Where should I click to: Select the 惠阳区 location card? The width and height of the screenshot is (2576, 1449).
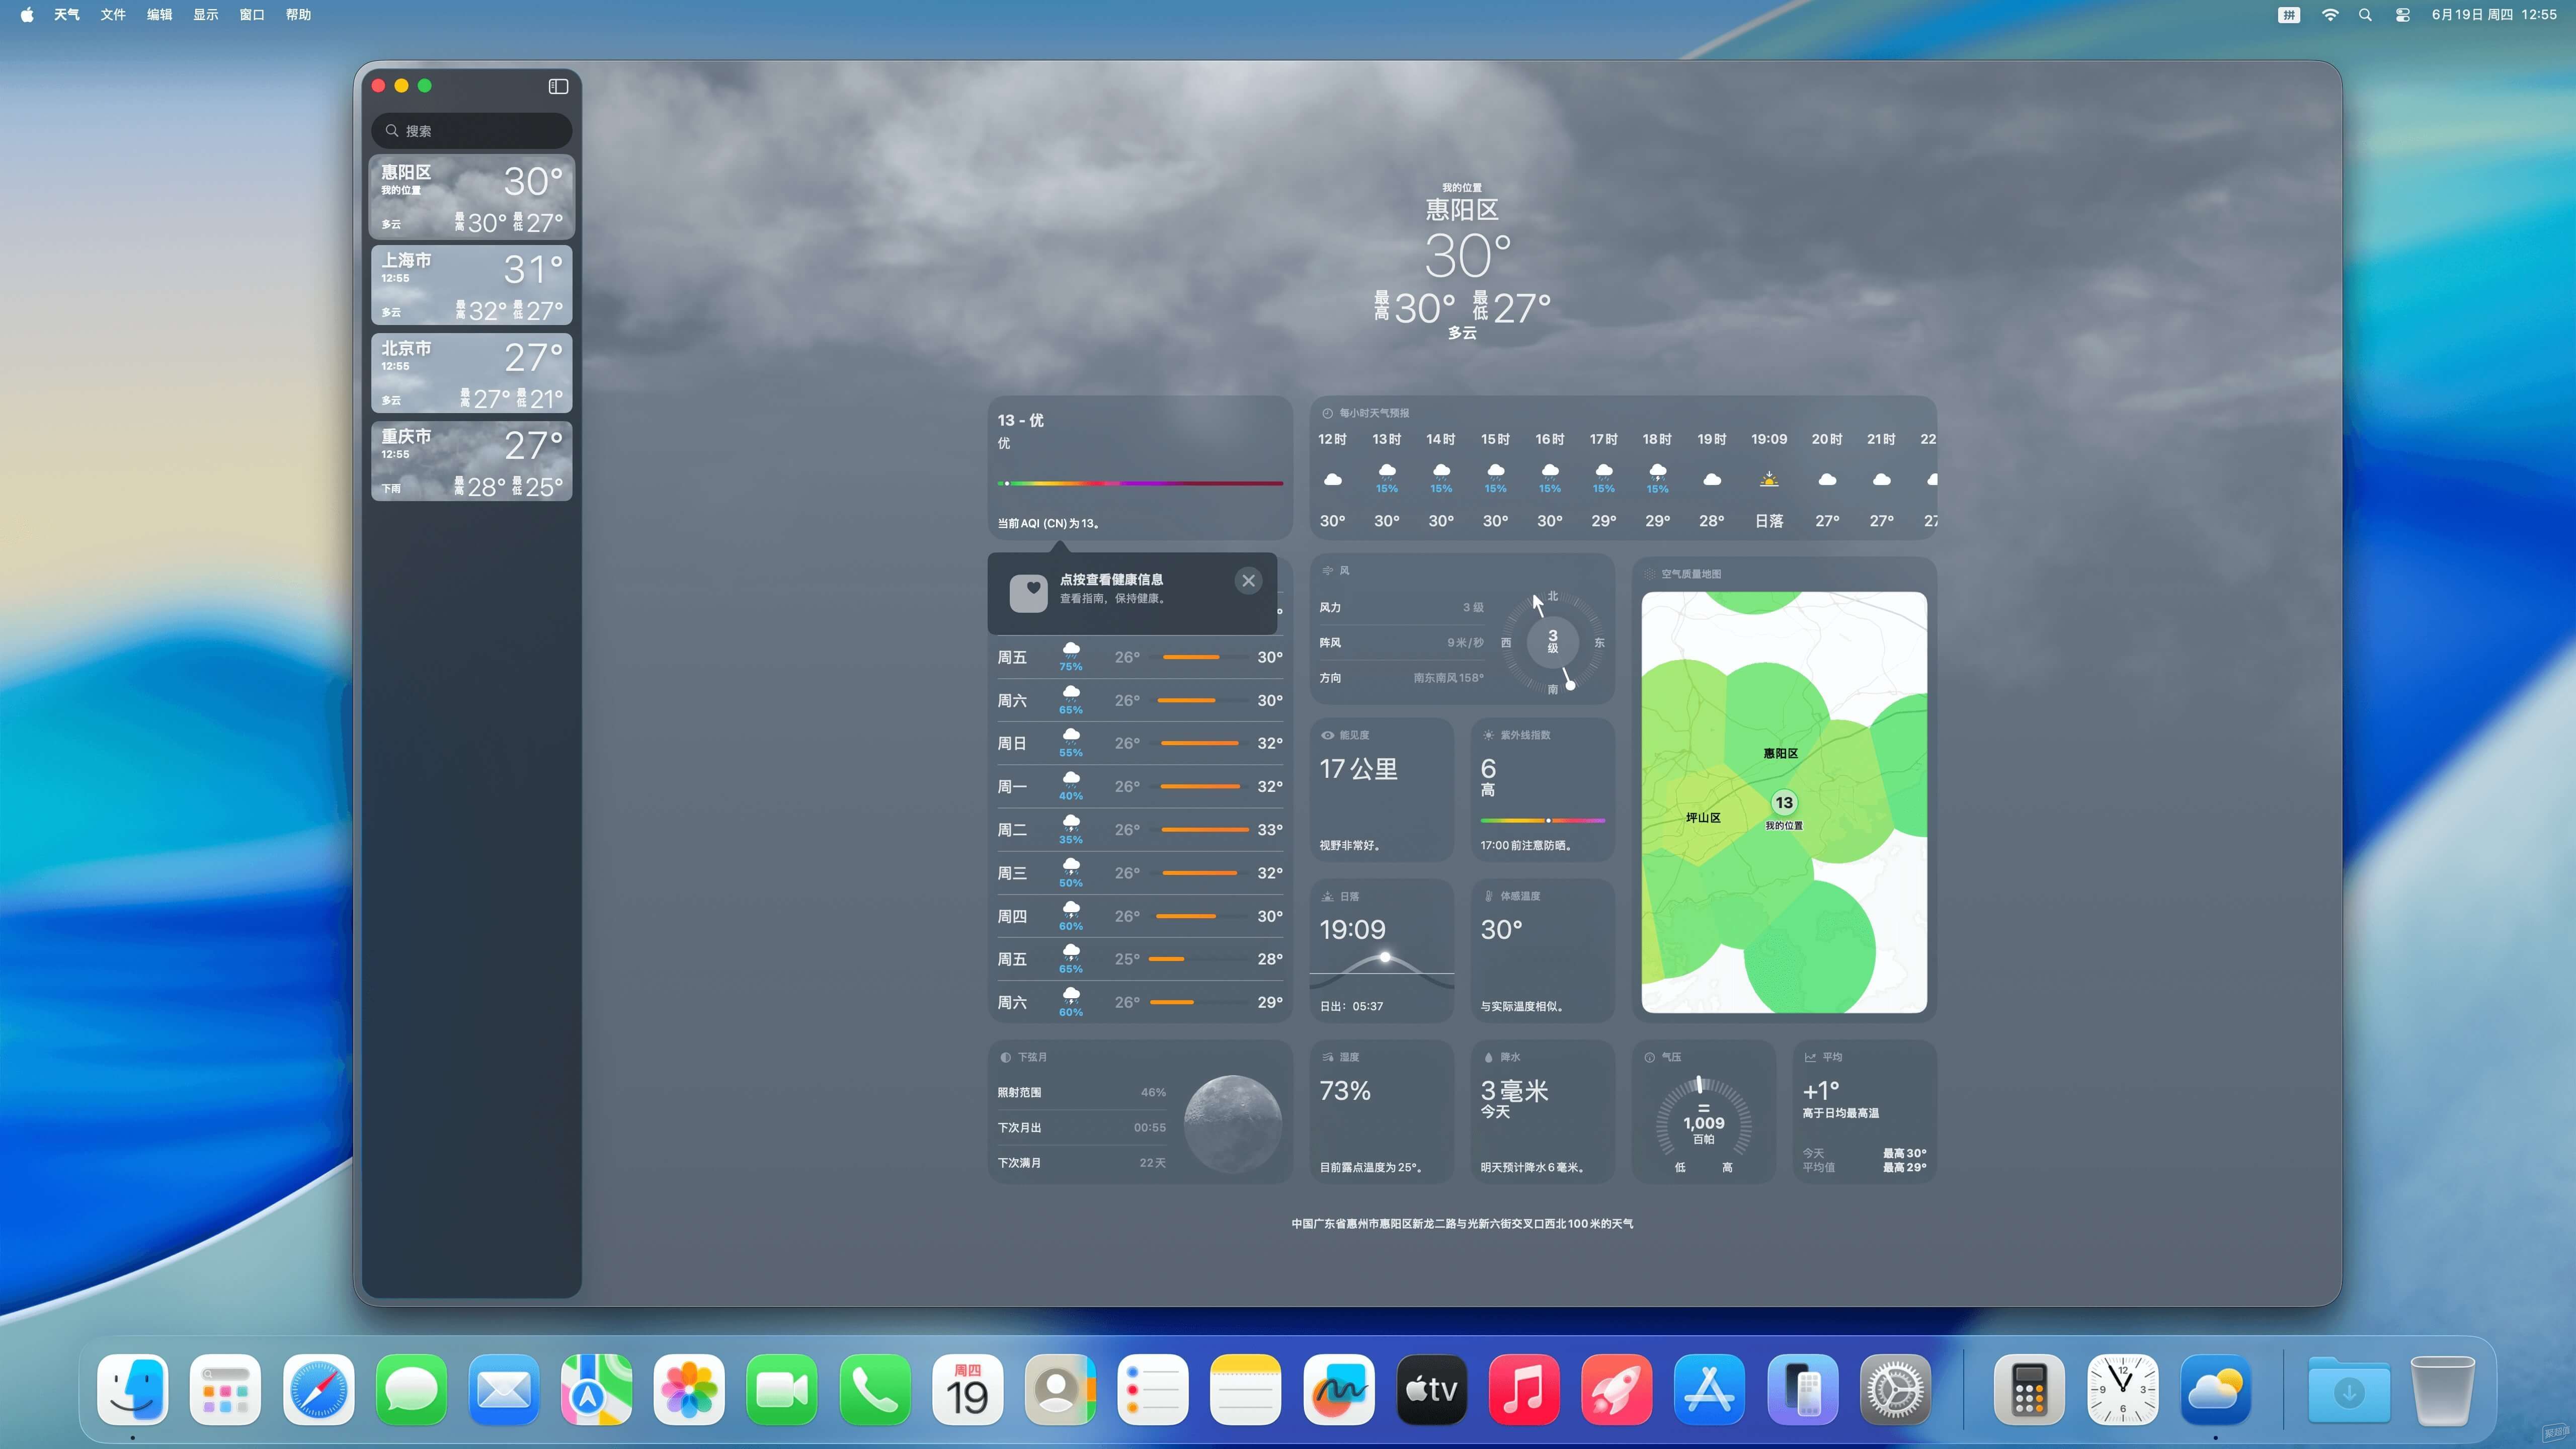[x=471, y=197]
